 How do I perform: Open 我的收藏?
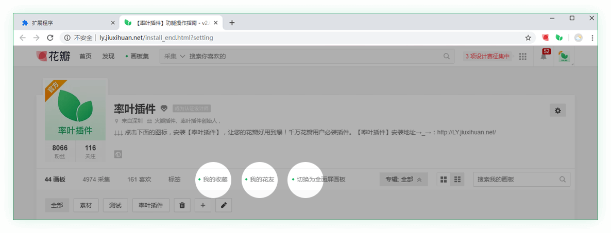tap(213, 180)
